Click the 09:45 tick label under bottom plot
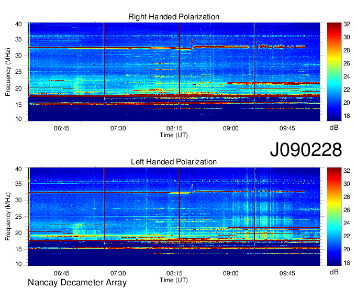 287,273
